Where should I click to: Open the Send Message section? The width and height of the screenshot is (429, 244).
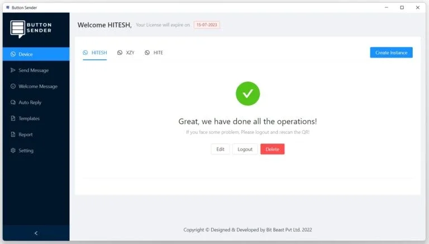pos(36,70)
